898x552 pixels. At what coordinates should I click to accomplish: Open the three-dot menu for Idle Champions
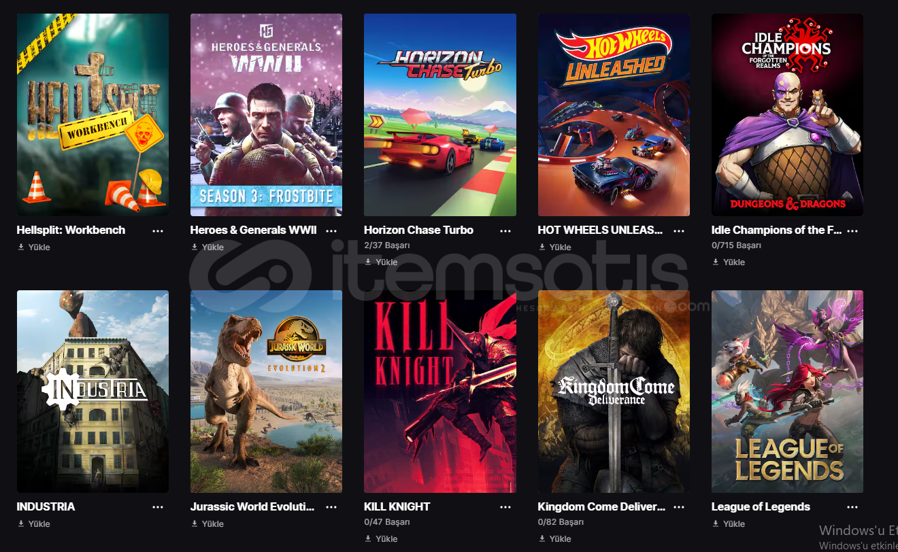point(852,230)
